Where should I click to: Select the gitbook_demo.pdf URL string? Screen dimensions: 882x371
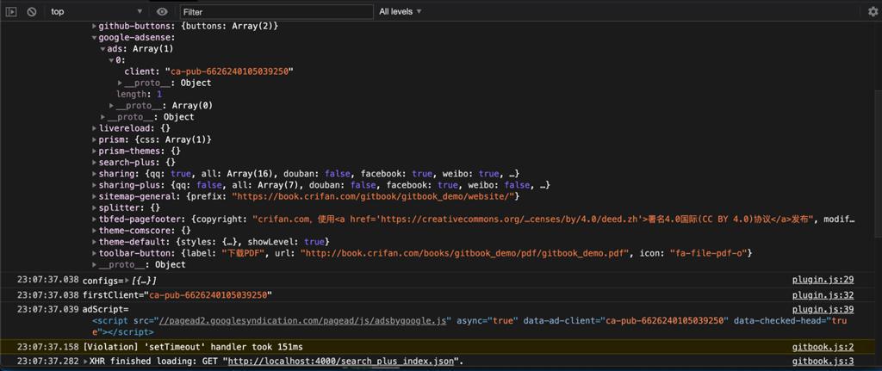click(464, 254)
